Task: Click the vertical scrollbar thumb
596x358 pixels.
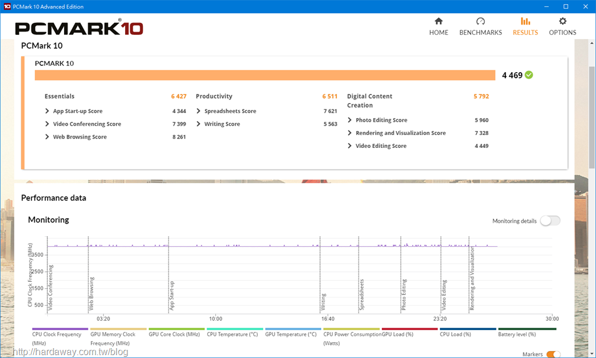Action: 592,116
